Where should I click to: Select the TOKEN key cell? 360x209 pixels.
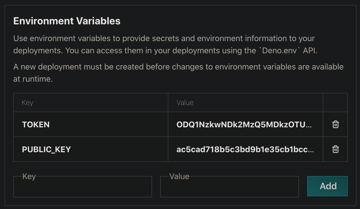36,125
